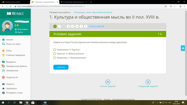This screenshot has height=105, width=187.
Task: Bookmark page with the star icon
Action: [166, 6]
